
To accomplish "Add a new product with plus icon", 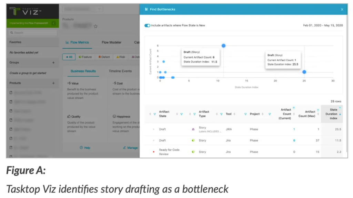I will coord(53,83).
